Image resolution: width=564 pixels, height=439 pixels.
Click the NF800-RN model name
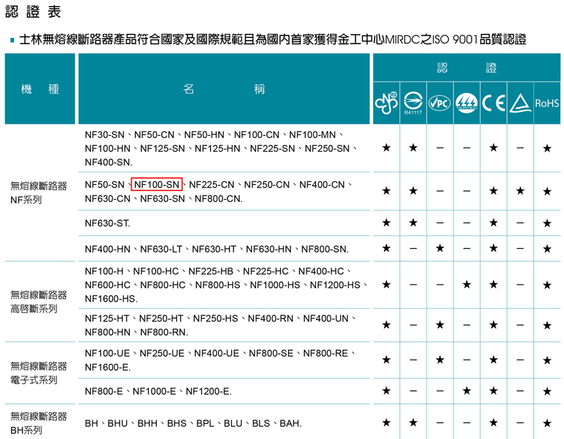pos(164,332)
